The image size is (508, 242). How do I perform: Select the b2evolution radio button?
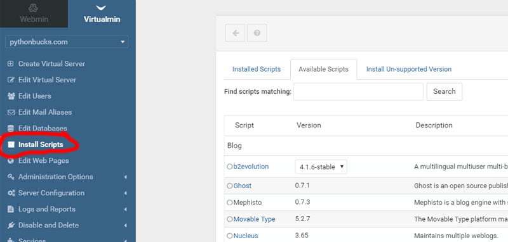pyautogui.click(x=230, y=167)
